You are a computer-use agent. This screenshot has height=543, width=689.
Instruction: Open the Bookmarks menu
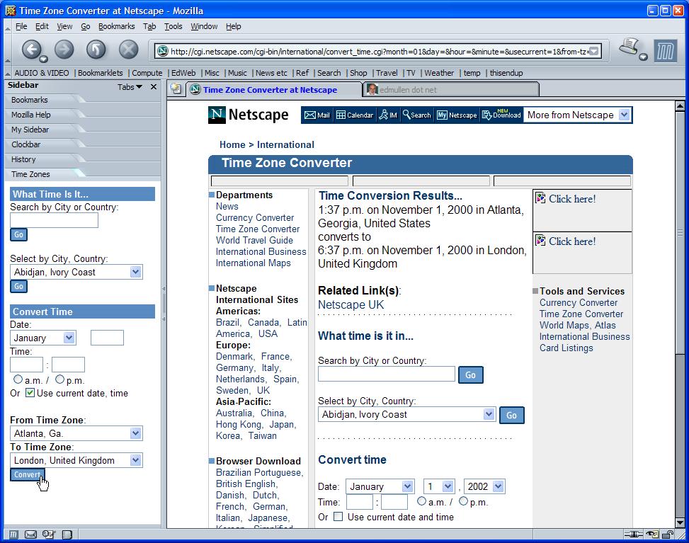[x=116, y=26]
